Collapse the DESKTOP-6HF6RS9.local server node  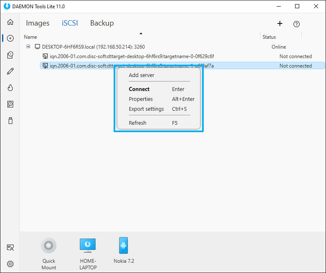[x=28, y=47]
